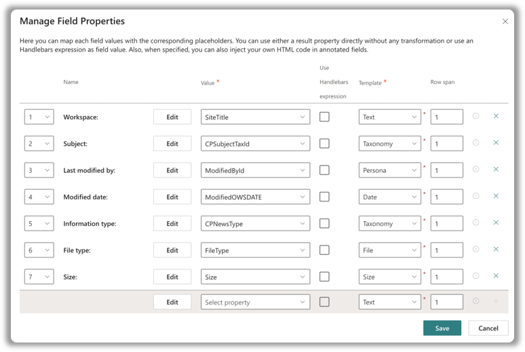525x352 pixels.
Task: Click Row span field for File type
Action: (446, 250)
